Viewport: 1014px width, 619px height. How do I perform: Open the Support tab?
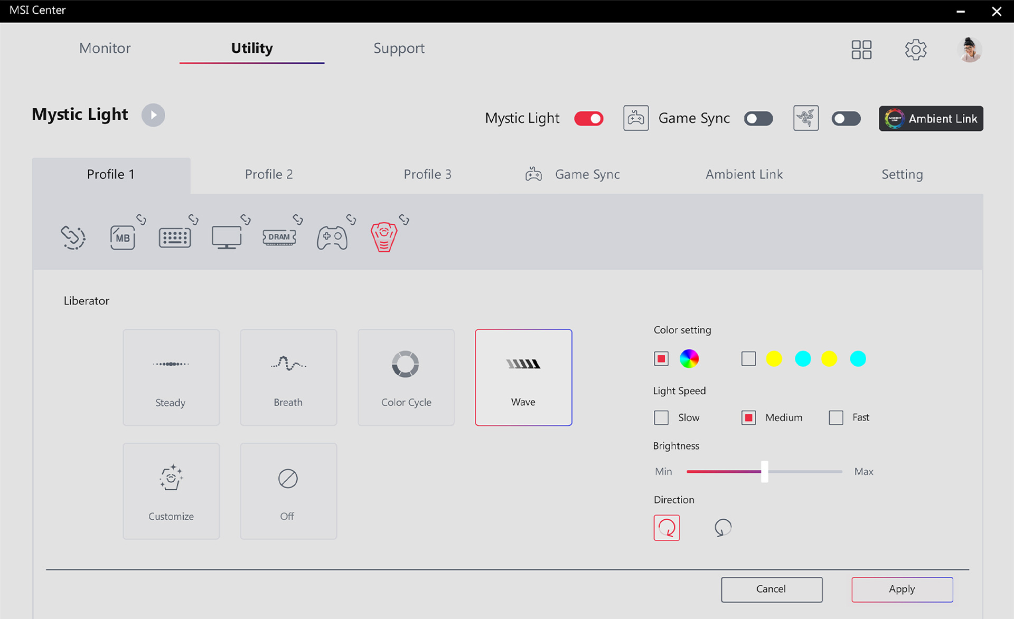pyautogui.click(x=399, y=48)
